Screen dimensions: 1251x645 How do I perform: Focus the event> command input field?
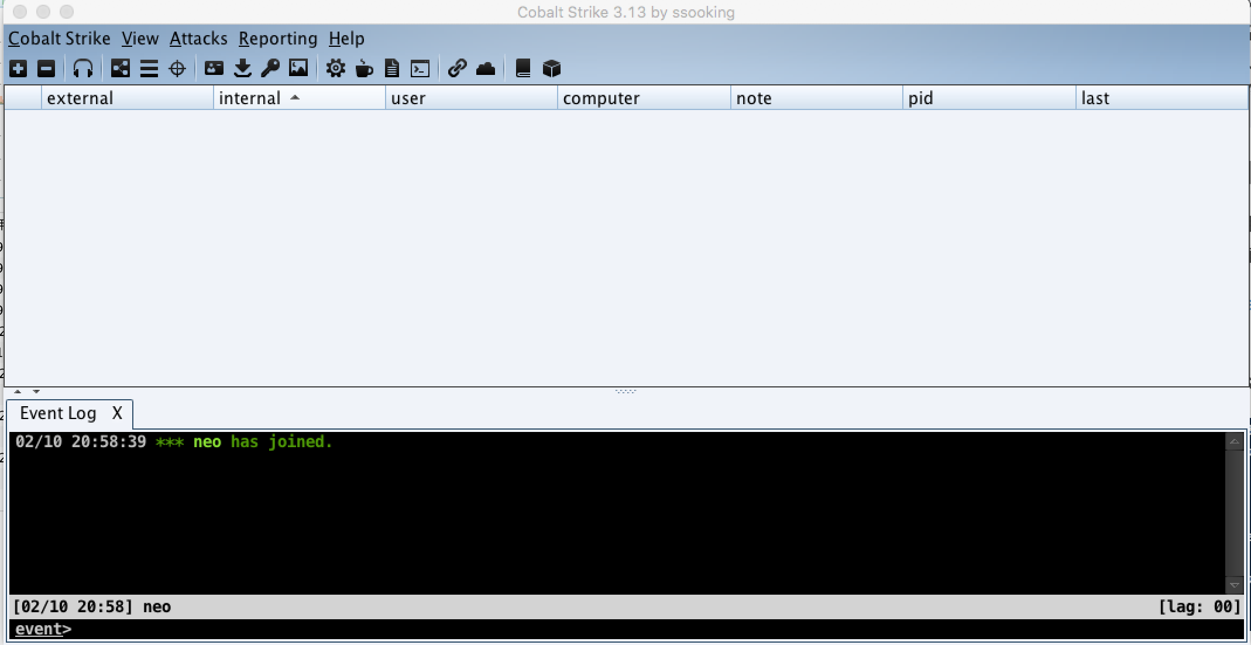(626, 629)
